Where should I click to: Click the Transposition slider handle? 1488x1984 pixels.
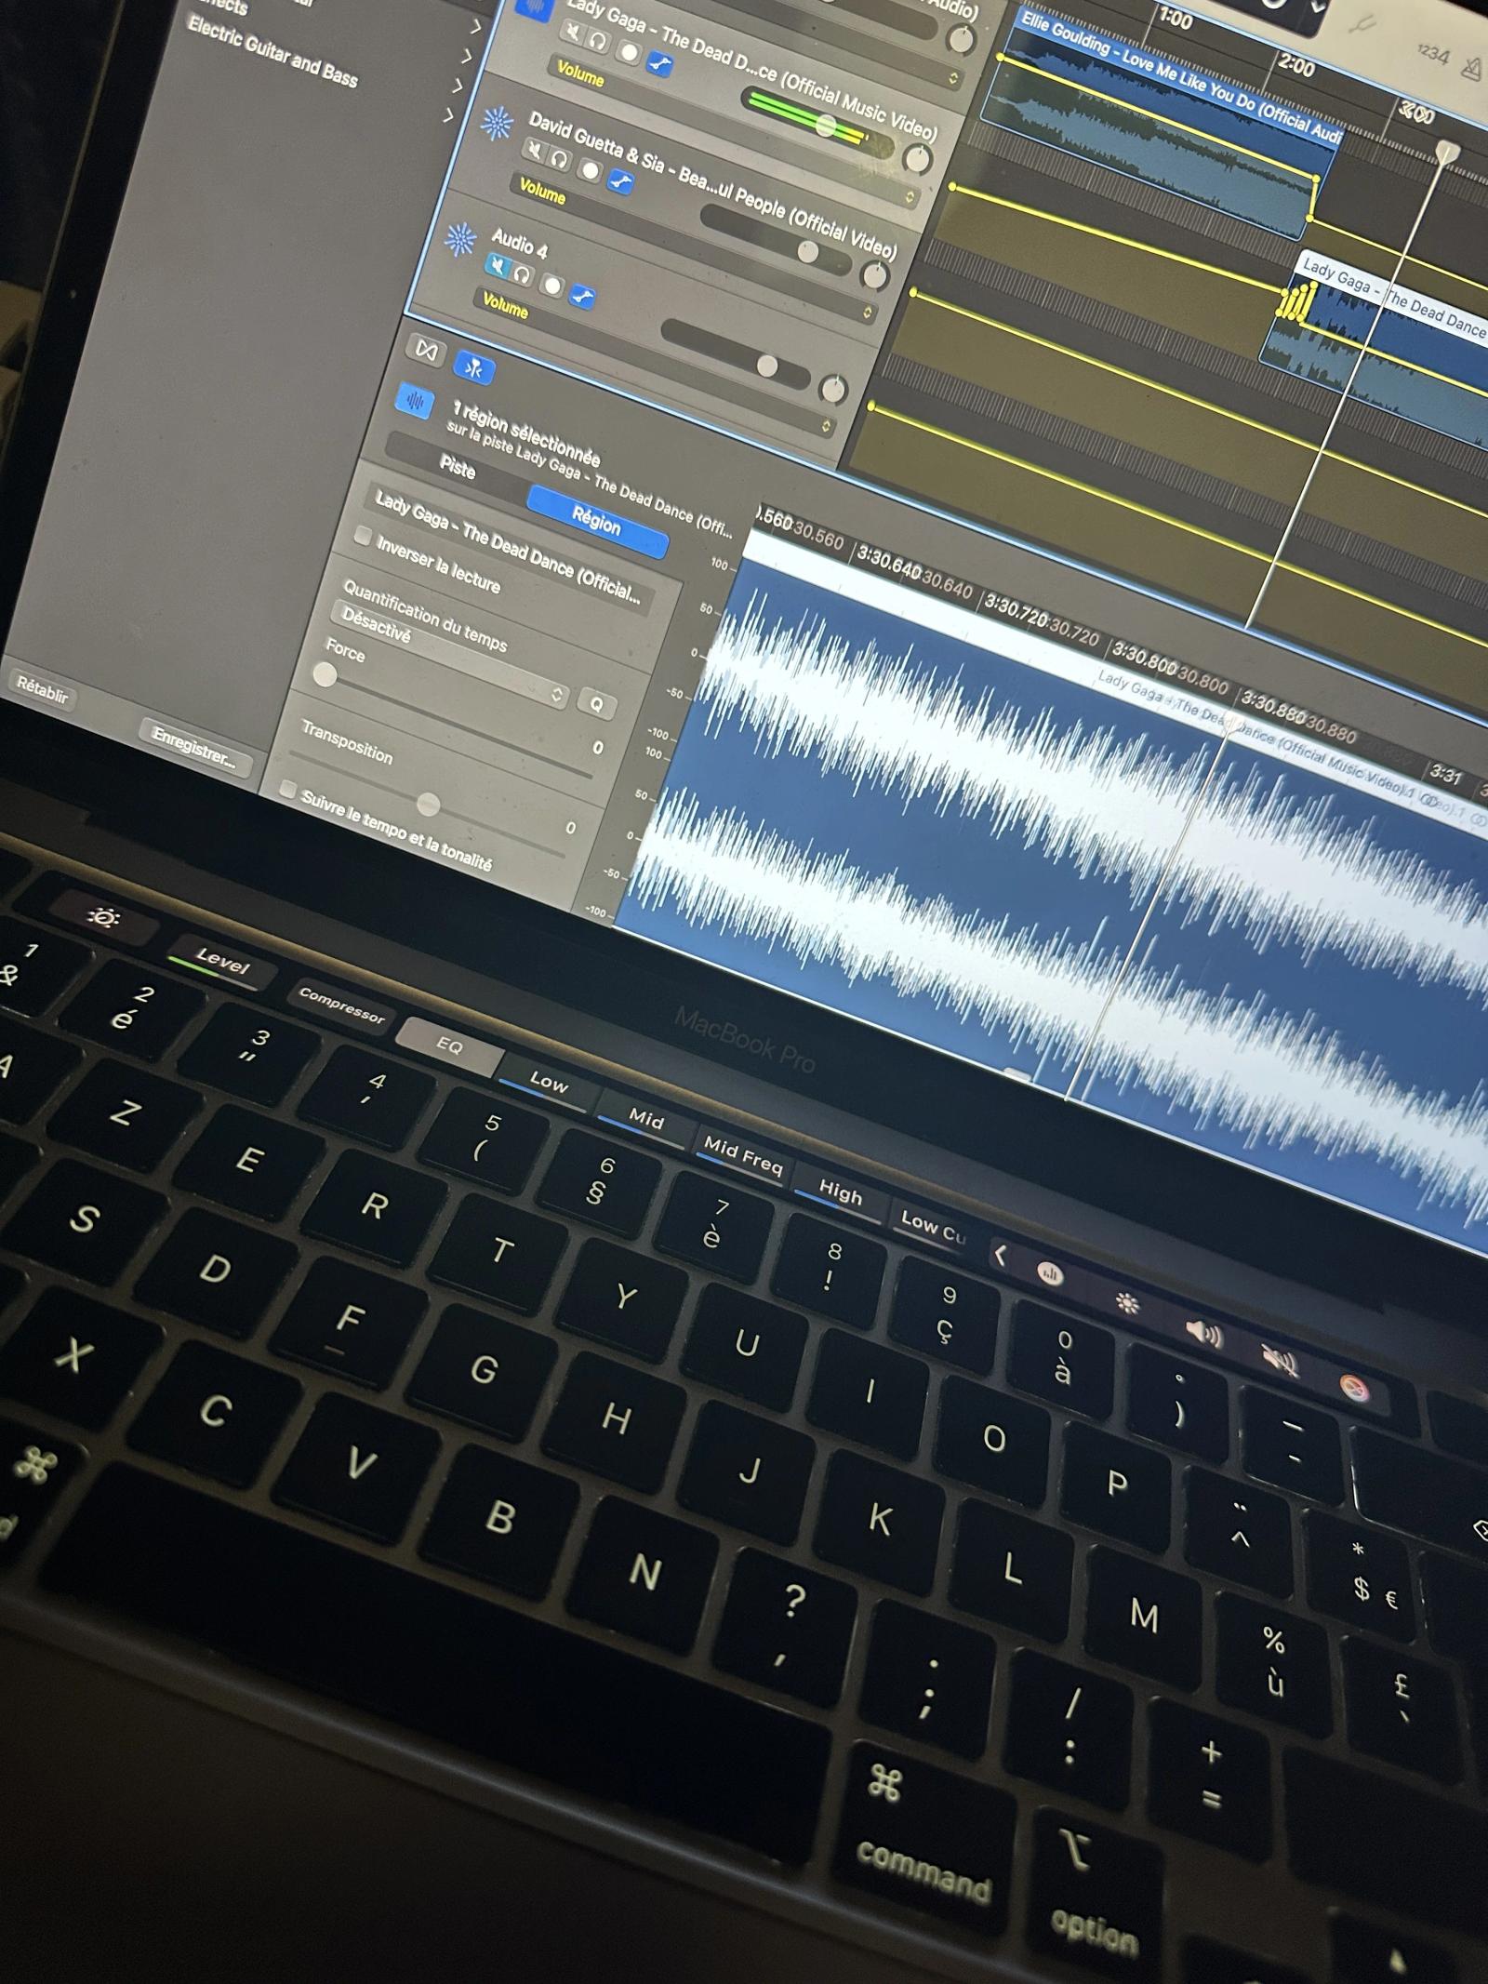point(428,803)
